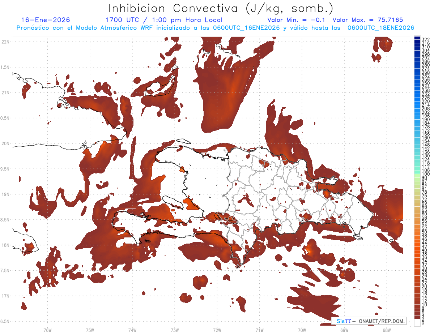Screen dimensions: 434x335
Task: Click the '71W' longitude label
Action: [x=259, y=330]
